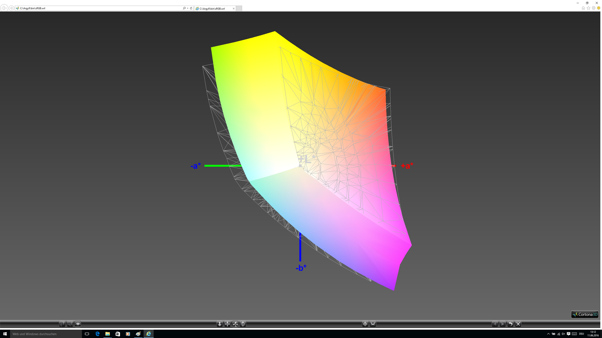Select the Examine eye navigation mode
The image size is (602, 338).
click(x=78, y=324)
